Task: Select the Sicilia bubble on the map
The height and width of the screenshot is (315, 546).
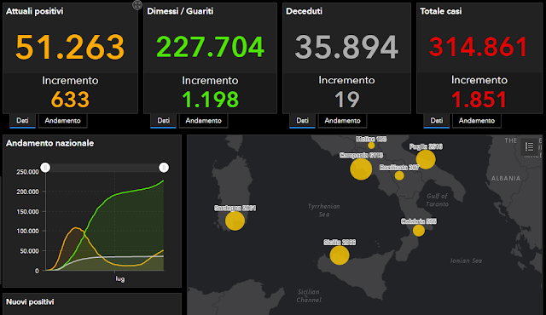Action: pyautogui.click(x=340, y=255)
